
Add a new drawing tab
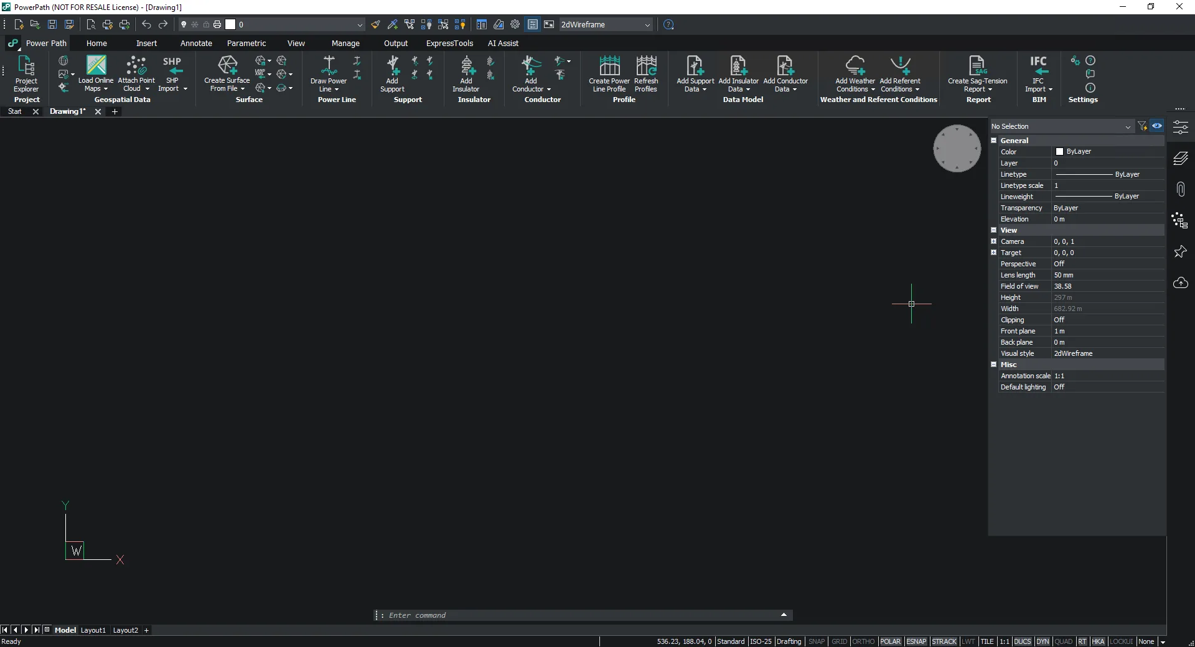pyautogui.click(x=115, y=111)
